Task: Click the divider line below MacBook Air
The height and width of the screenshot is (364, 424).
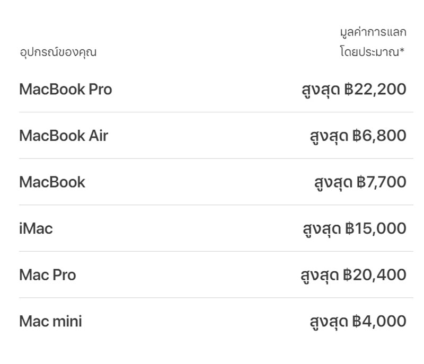Action: pos(216,158)
